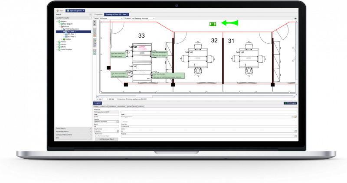Click the add-object icon in drawing toolbar
347x183 pixels.
pyautogui.click(x=95, y=40)
